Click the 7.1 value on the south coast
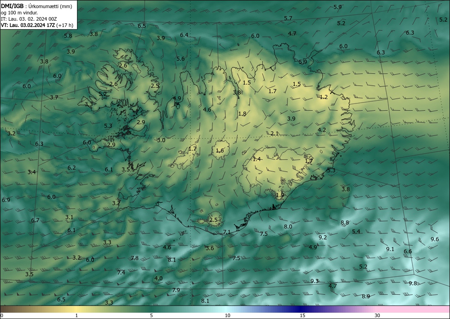 [x=227, y=232]
